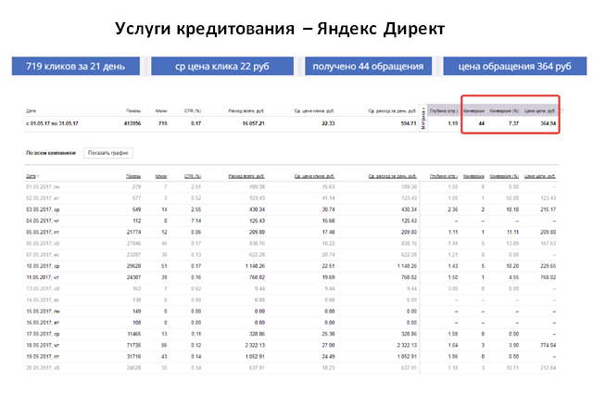
Task: Click average click price 30.74
Action: click(328, 210)
